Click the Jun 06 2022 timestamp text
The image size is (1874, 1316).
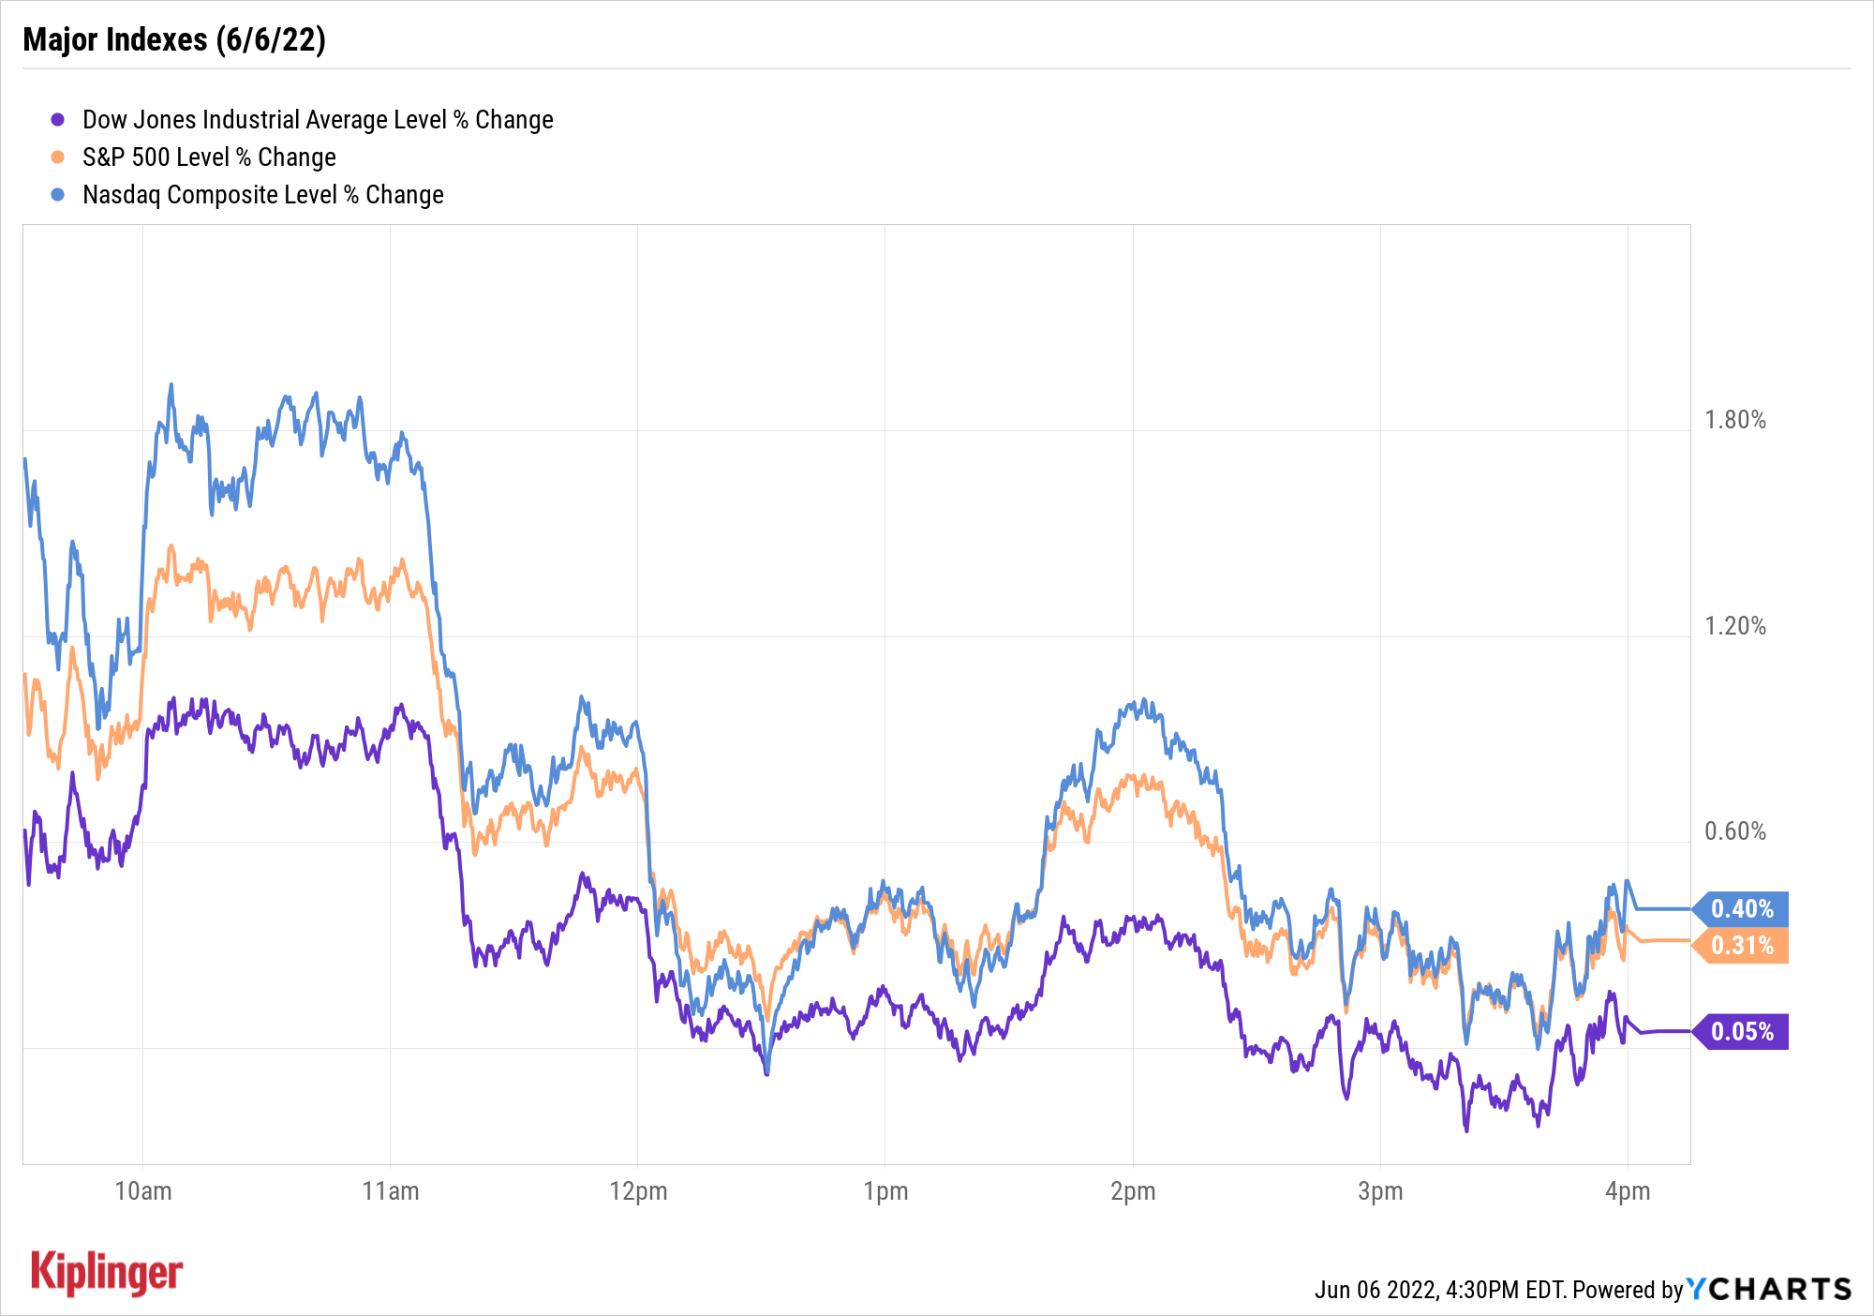tap(1439, 1290)
